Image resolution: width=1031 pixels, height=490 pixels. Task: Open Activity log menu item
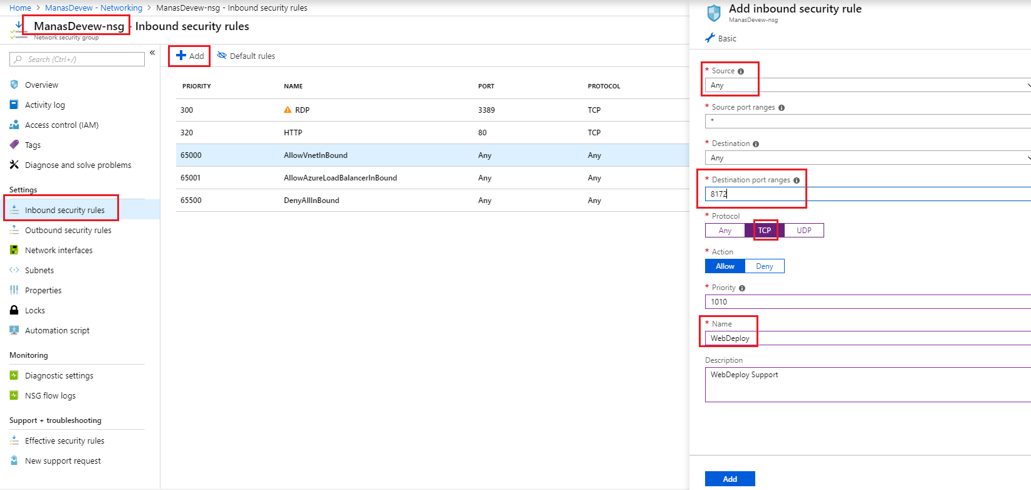click(x=45, y=105)
